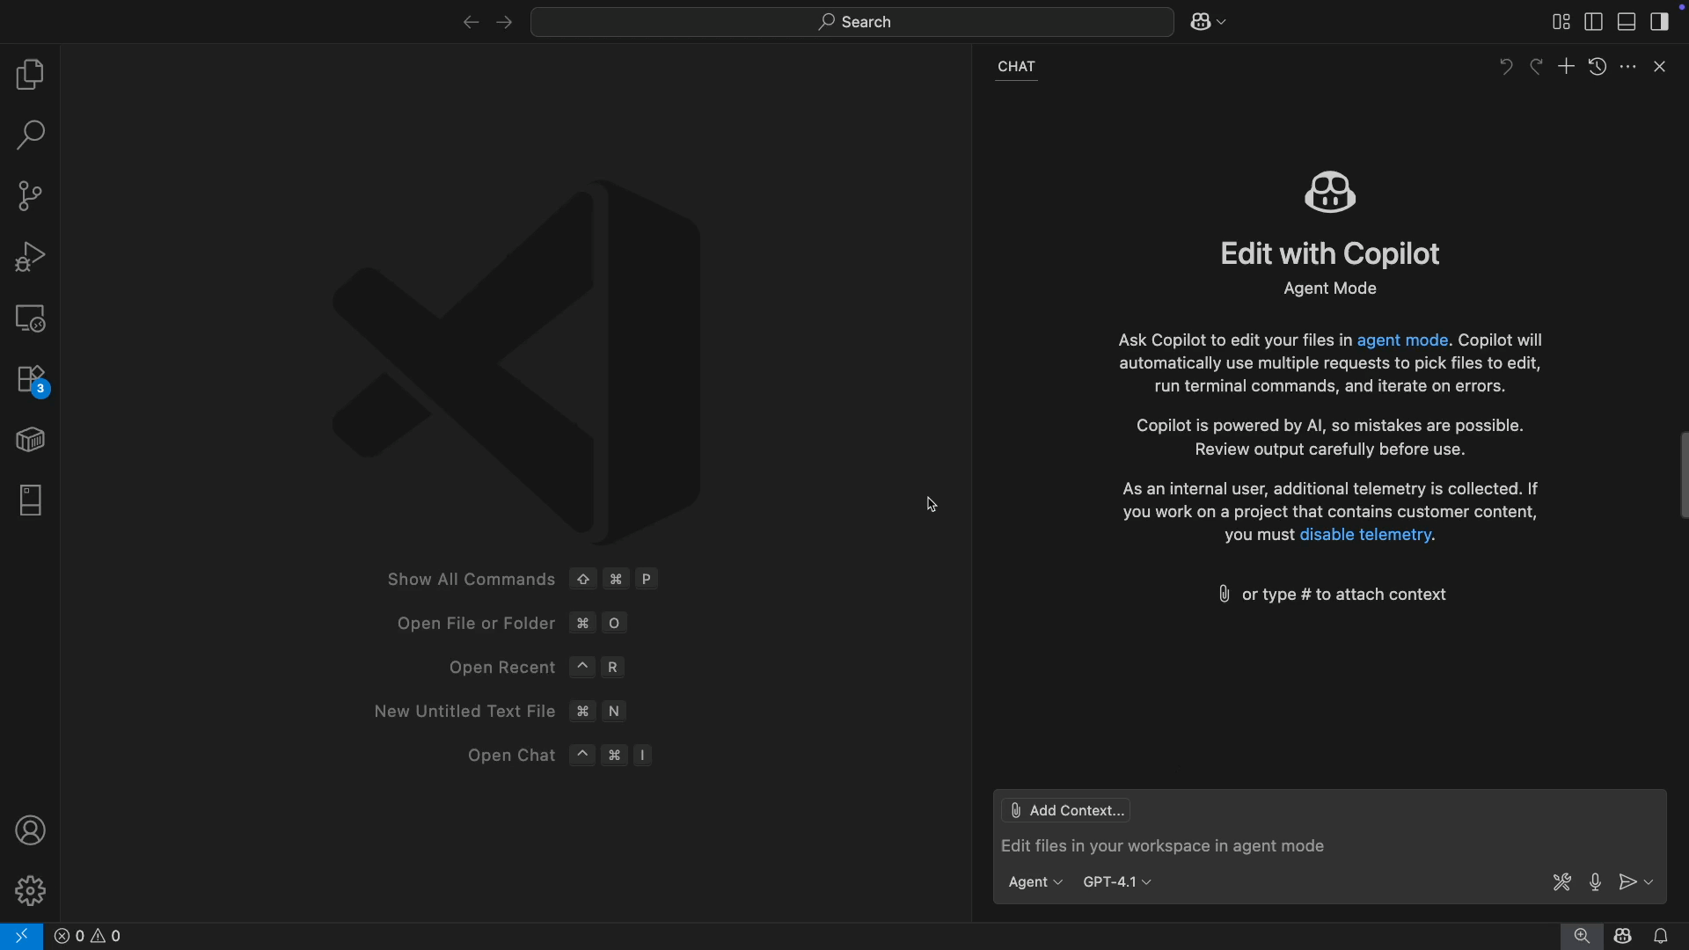This screenshot has height=950, width=1689.
Task: Select the CHAT tab
Action: click(x=1016, y=67)
